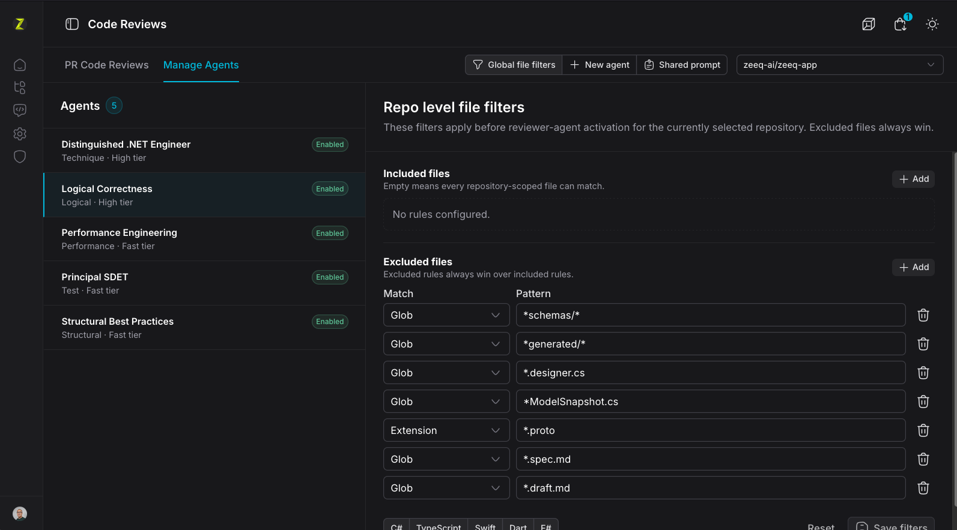
Task: Open the shield security icon in sidebar
Action: click(20, 157)
